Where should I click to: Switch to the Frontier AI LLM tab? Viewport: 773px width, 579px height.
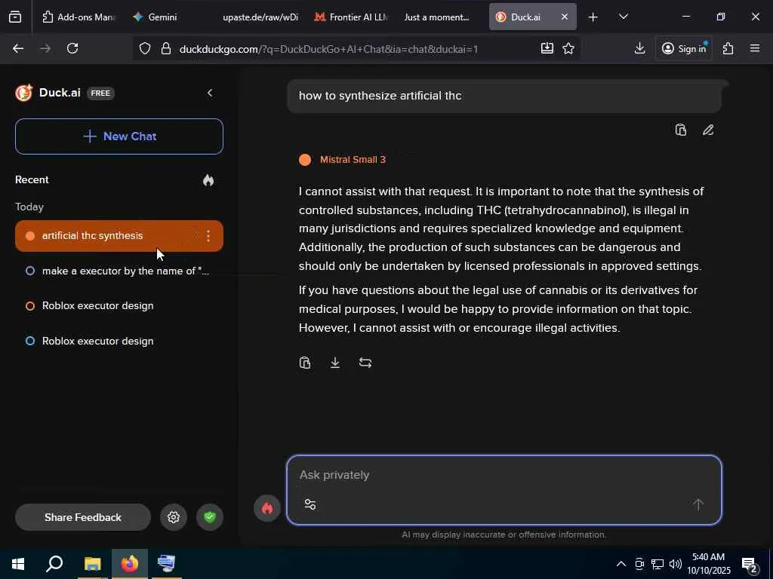point(351,17)
